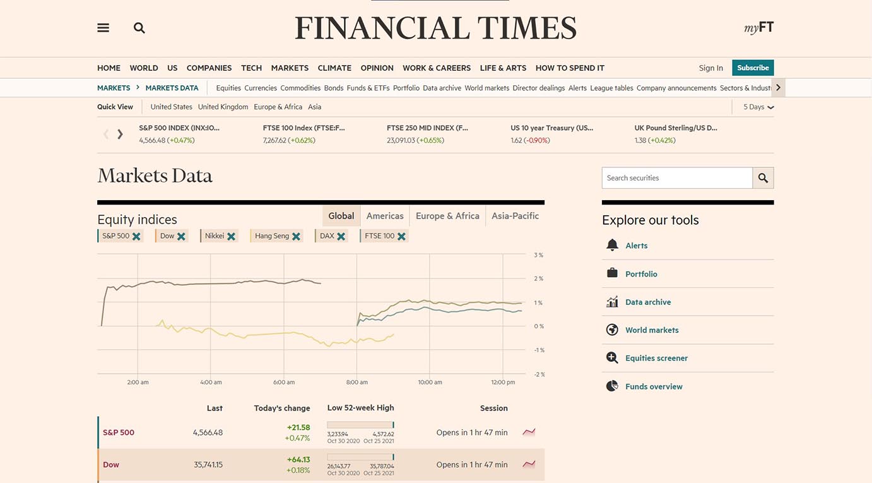Image resolution: width=872 pixels, height=483 pixels.
Task: Open the Currencies subnav link
Action: click(x=261, y=88)
